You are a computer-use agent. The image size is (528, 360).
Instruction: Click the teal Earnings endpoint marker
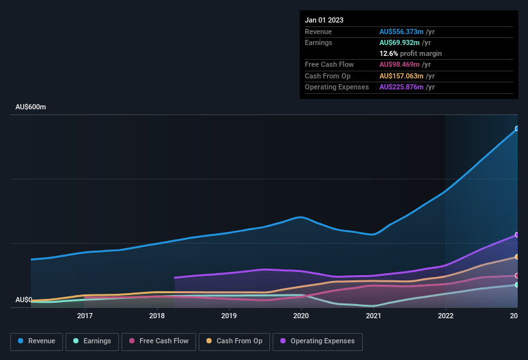[517, 285]
